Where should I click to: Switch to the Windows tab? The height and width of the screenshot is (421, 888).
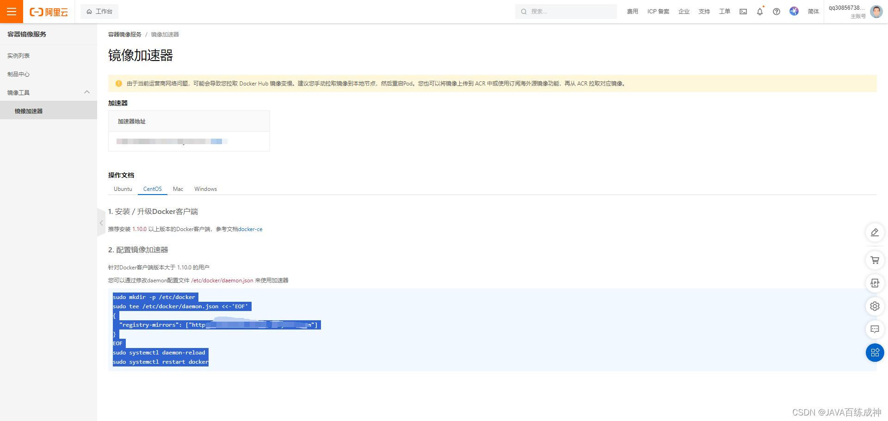tap(205, 189)
